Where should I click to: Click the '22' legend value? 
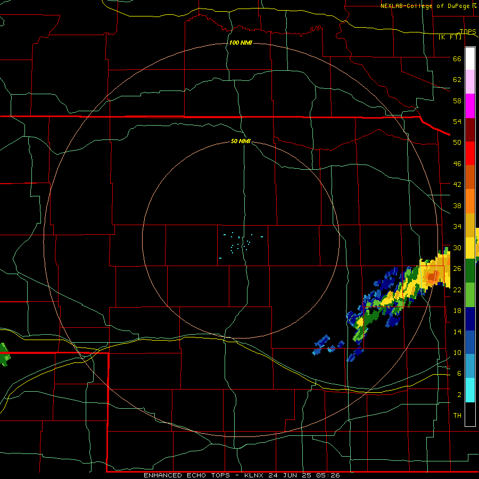[457, 290]
